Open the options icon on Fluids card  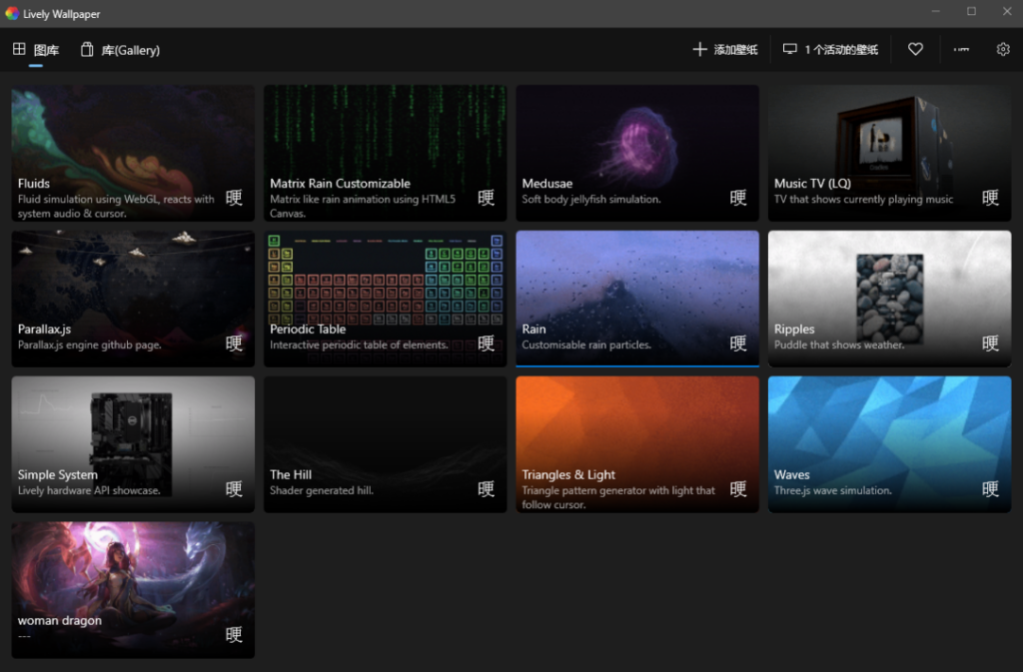[x=234, y=198]
